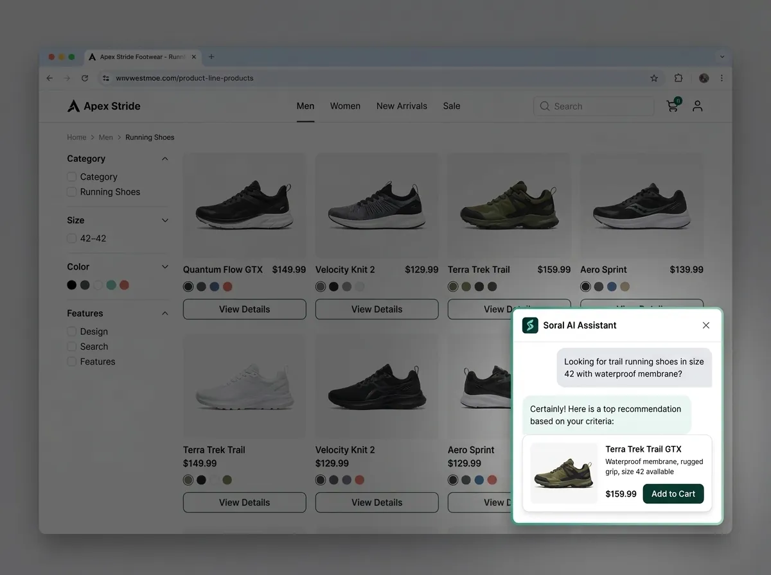Go to Men breadcrumb link
The height and width of the screenshot is (575, 771).
[106, 137]
